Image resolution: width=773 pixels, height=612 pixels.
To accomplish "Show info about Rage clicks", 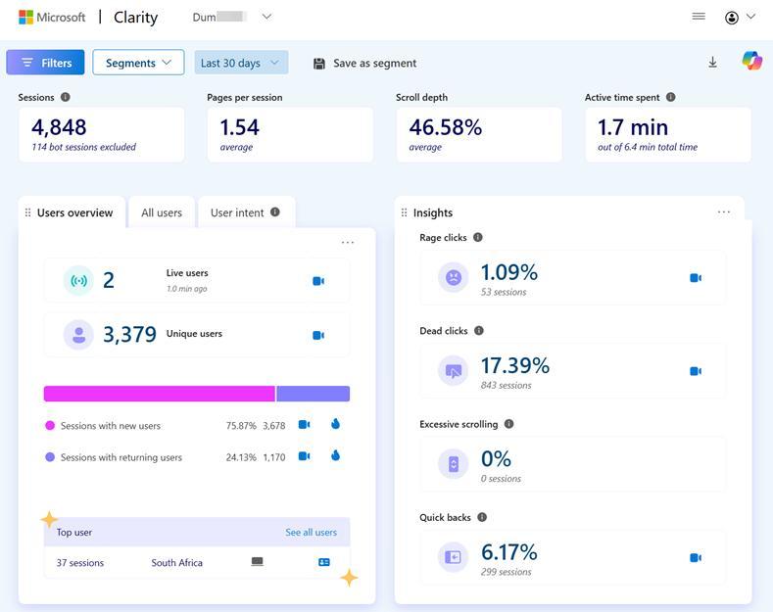I will pyautogui.click(x=478, y=237).
